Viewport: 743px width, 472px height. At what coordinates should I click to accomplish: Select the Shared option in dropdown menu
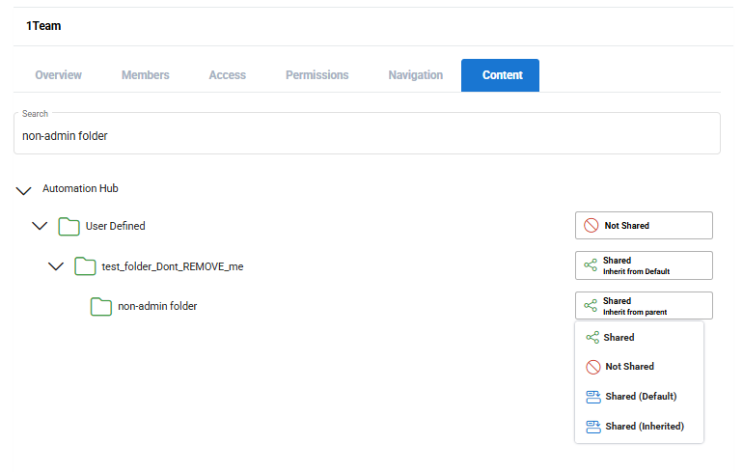(x=619, y=338)
